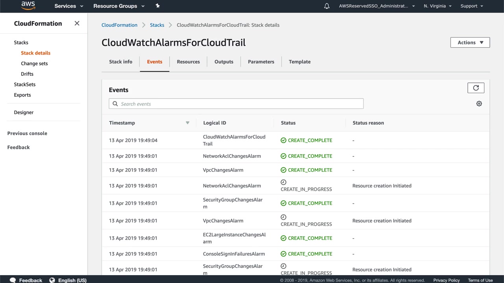Close the CloudFormation sidebar panel

click(77, 23)
